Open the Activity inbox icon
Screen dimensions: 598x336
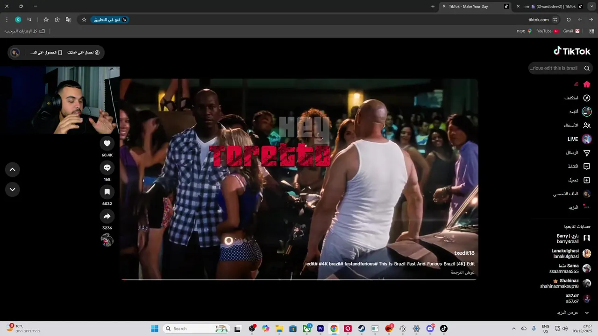click(x=587, y=166)
